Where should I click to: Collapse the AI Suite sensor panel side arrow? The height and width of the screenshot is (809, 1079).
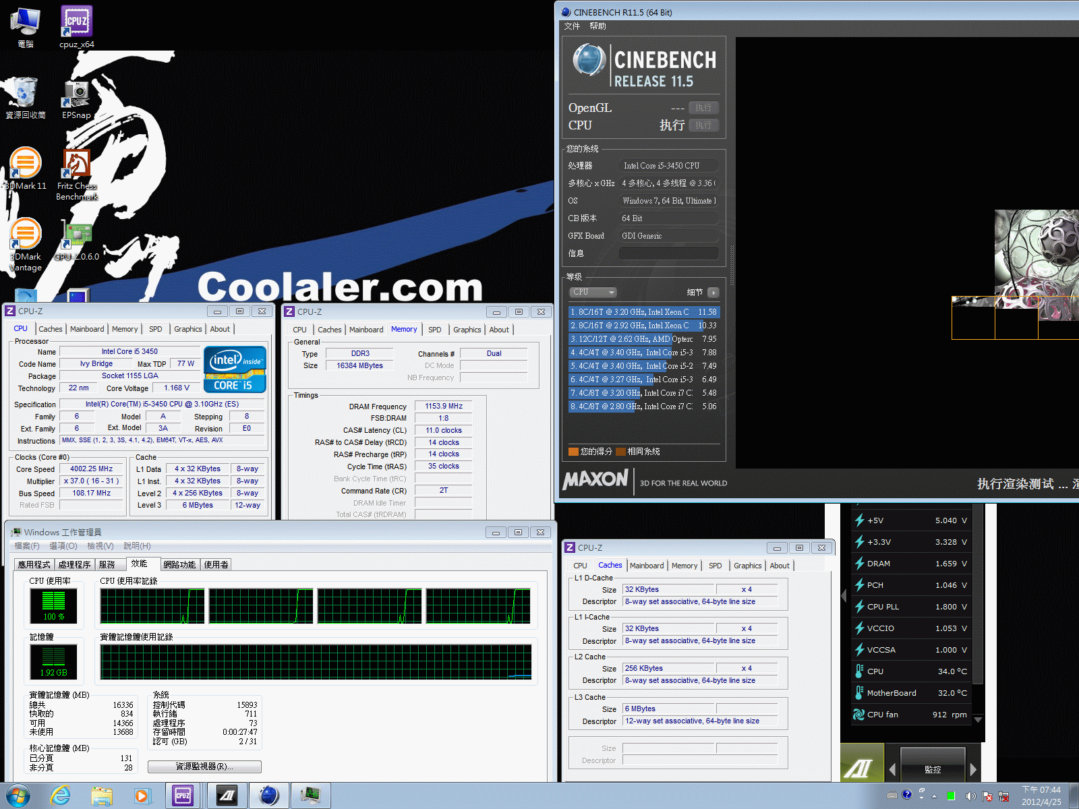point(844,596)
